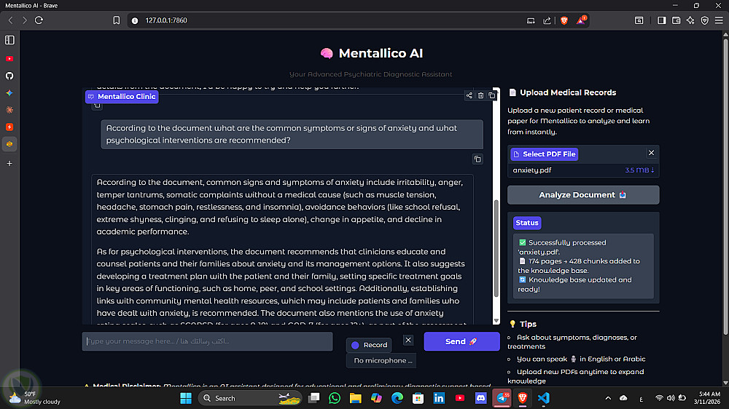Viewport: 729px width, 409px height.
Task: Click the Mentallico AI page title
Action: click(x=381, y=53)
